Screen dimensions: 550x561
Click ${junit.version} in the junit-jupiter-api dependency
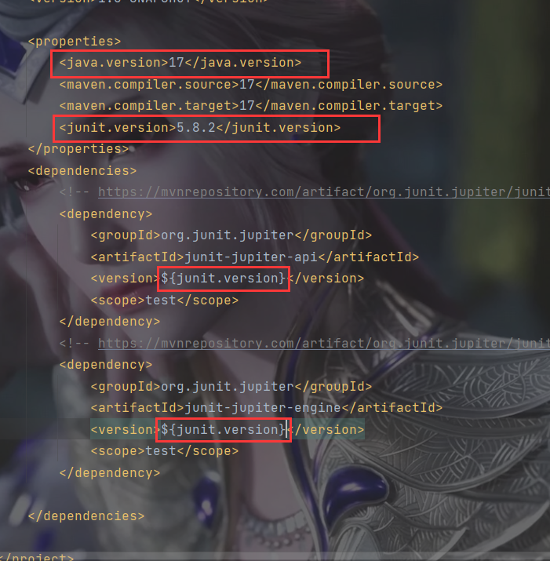[x=224, y=279]
